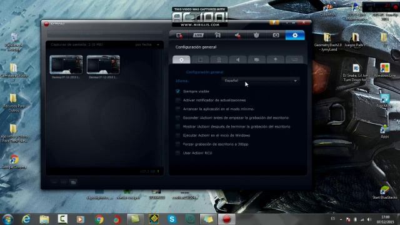Select the Apps desktop shortcut
400x225 pixels.
(385, 132)
